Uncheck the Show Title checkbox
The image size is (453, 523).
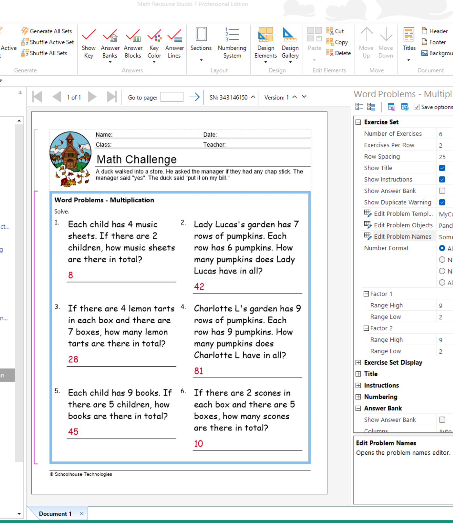(442, 168)
